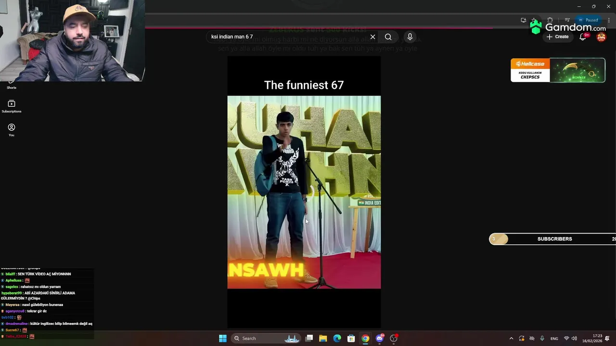Open YouTube notifications bell
The height and width of the screenshot is (346, 616).
(583, 37)
